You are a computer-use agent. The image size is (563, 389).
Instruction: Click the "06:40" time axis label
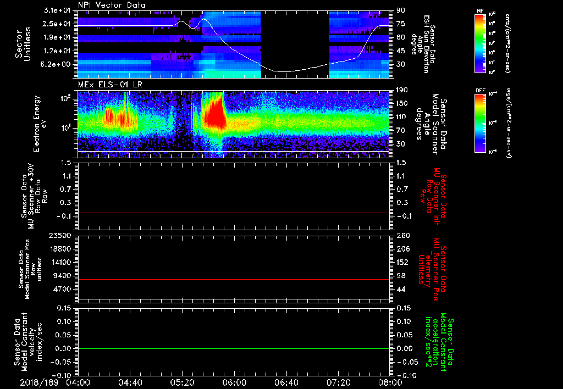point(286,382)
